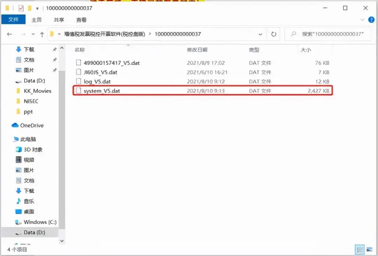Switch to details view using status bar icon

(360, 249)
